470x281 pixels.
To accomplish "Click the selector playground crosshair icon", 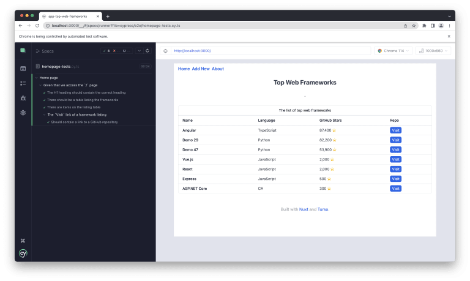I will tap(165, 51).
